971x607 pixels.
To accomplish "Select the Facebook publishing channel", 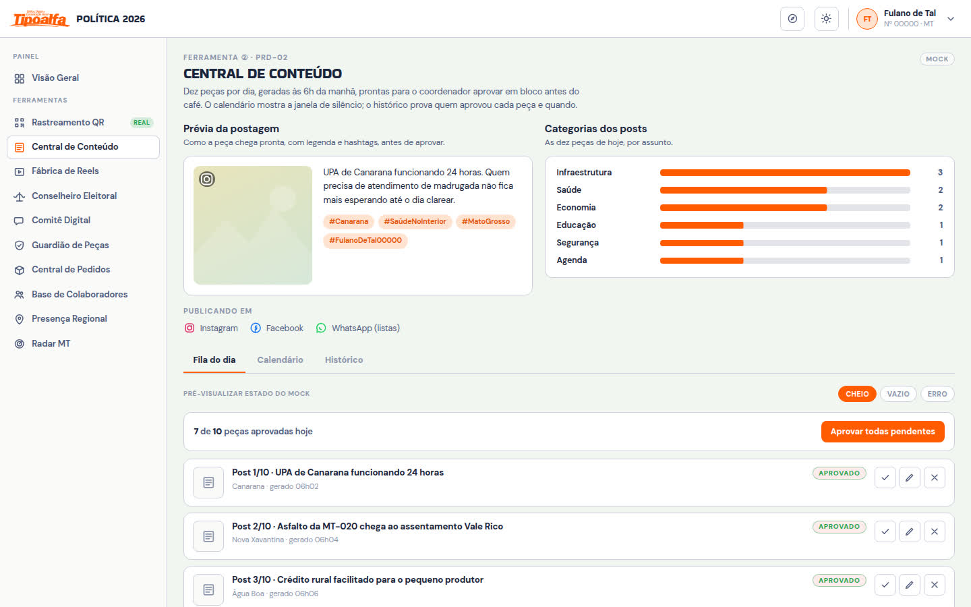I will (x=277, y=328).
